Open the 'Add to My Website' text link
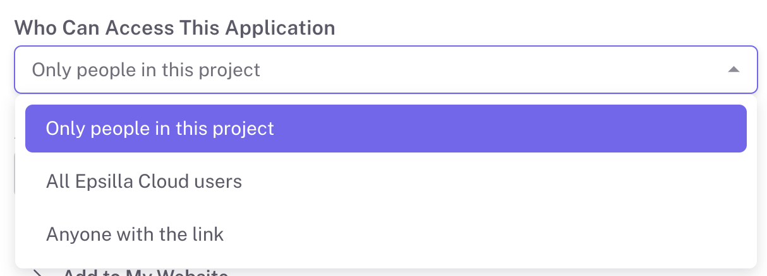Image resolution: width=767 pixels, height=276 pixels. point(145,273)
